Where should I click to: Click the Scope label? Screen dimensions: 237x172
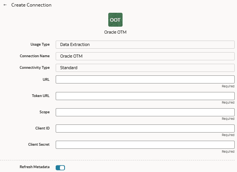click(x=44, y=112)
